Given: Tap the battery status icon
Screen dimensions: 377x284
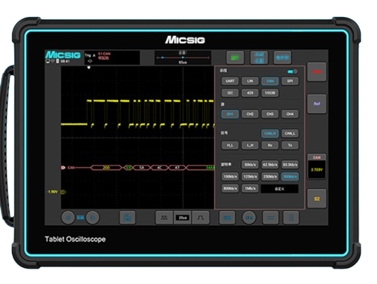Looking at the screenshot, I should [58, 62].
